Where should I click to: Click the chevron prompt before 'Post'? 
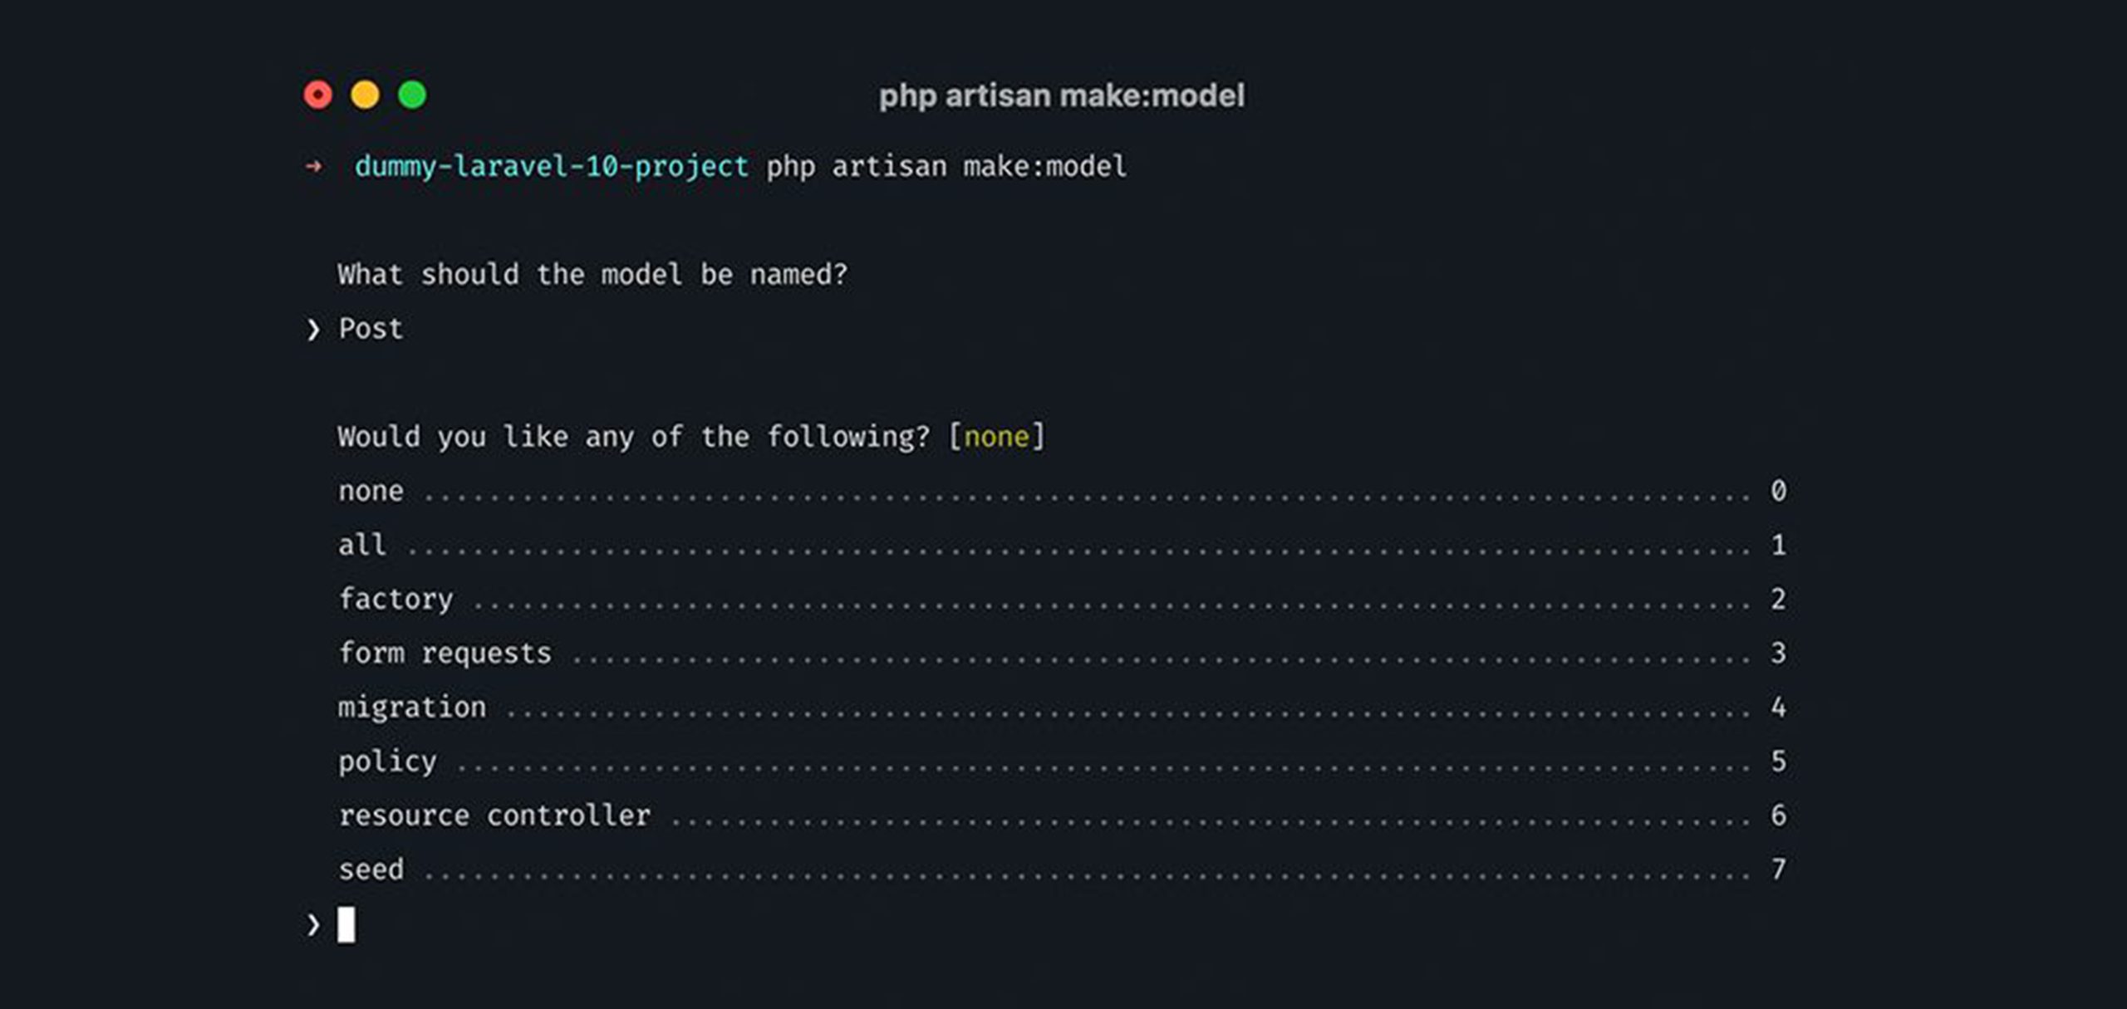[x=313, y=331]
